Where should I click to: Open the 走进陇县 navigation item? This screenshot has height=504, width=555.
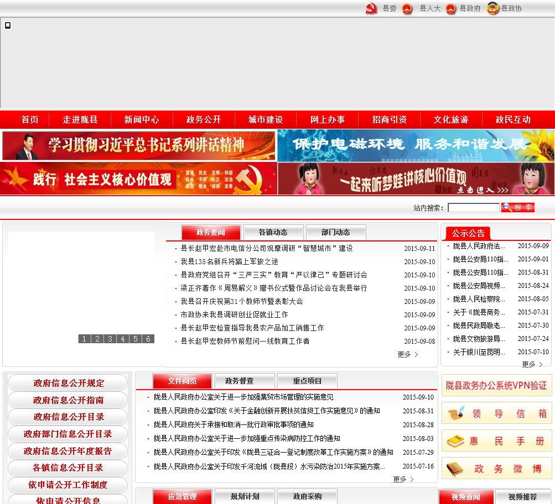[x=80, y=119]
